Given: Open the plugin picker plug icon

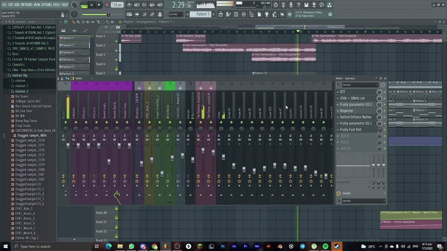Looking at the screenshot, I should point(267,14).
